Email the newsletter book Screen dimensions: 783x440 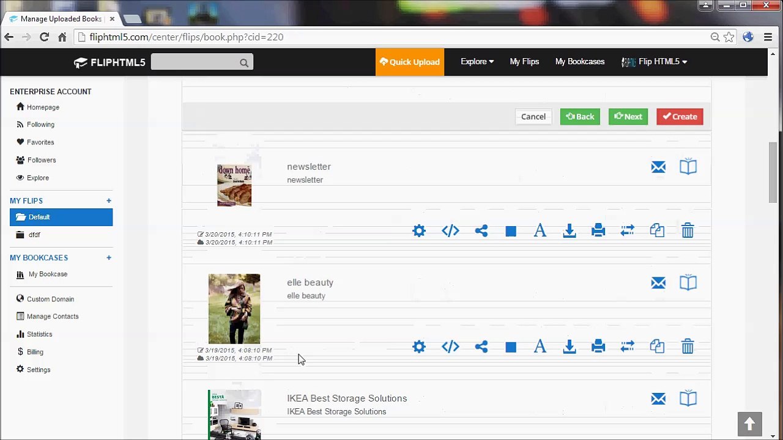point(658,167)
